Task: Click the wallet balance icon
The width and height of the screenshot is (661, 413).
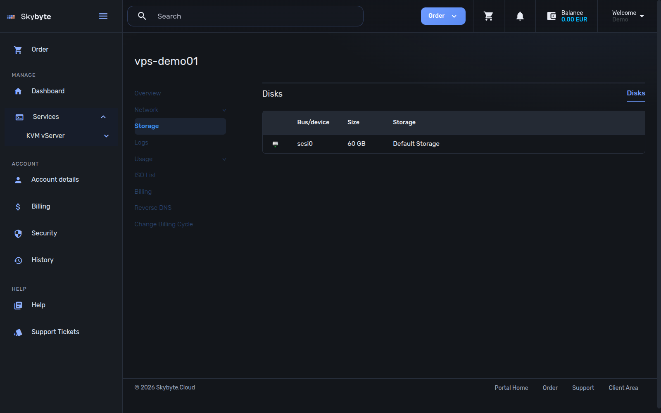Action: [552, 16]
